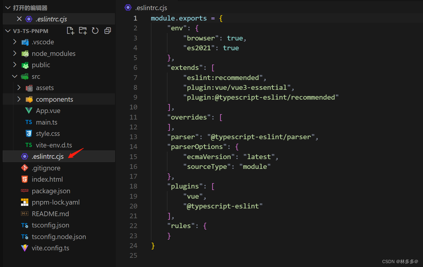Viewport: 423px width, 267px height.
Task: Click the public folder icon
Action: pyautogui.click(x=25, y=65)
